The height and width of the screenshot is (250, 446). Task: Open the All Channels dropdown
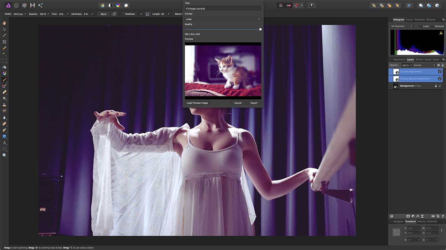click(401, 26)
